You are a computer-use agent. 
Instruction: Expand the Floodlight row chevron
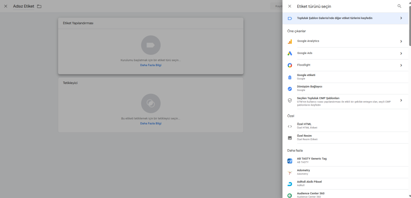tap(401, 65)
